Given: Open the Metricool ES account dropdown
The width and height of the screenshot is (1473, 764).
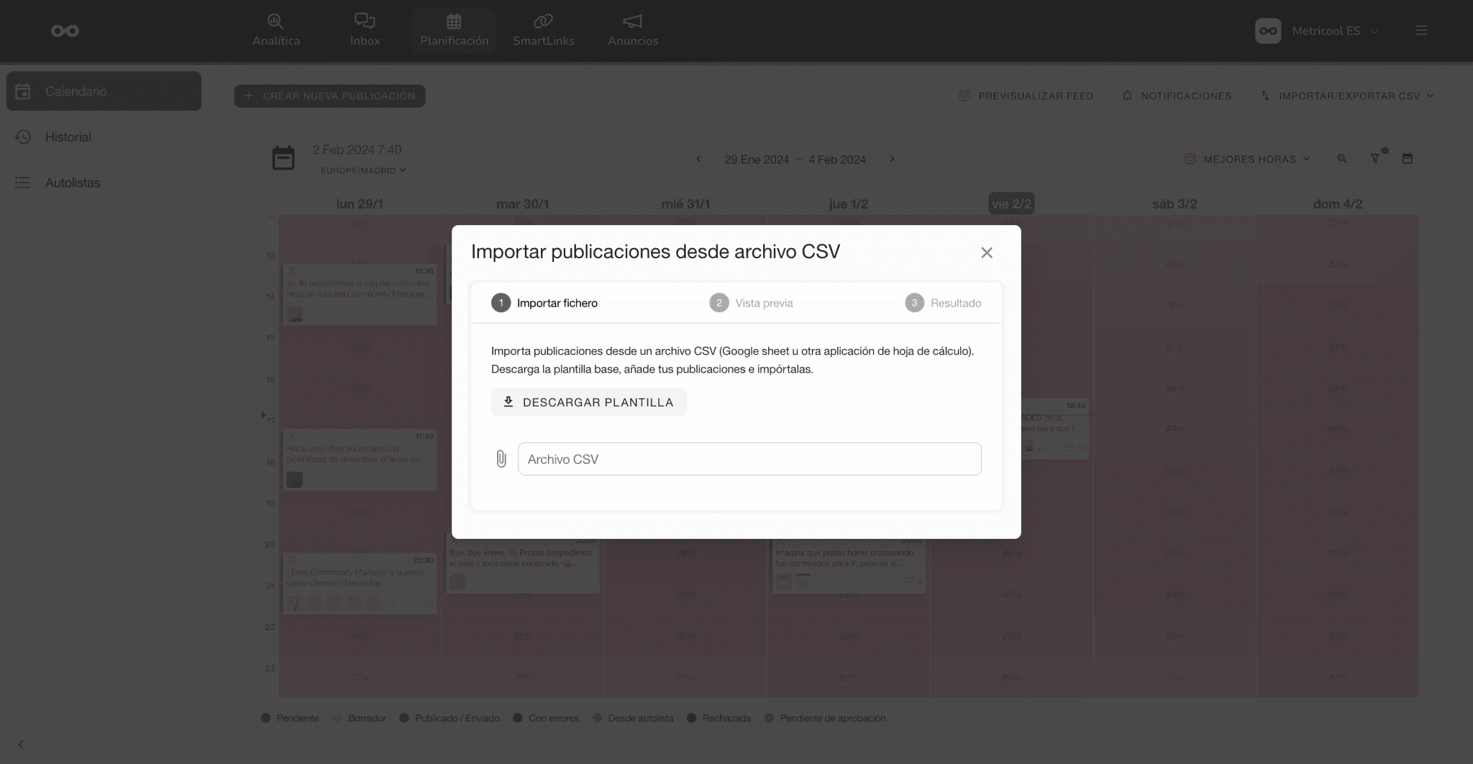Looking at the screenshot, I should [x=1318, y=30].
